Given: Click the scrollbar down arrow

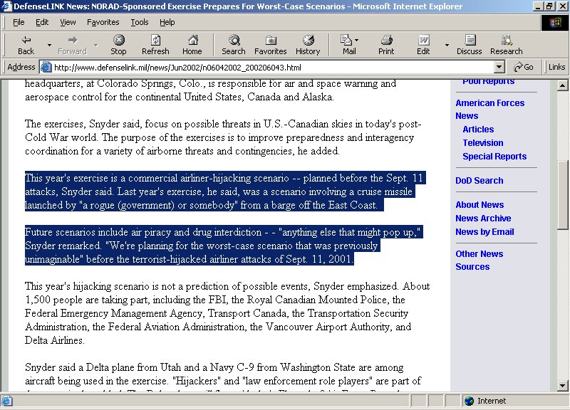Looking at the screenshot, I should coord(562,386).
